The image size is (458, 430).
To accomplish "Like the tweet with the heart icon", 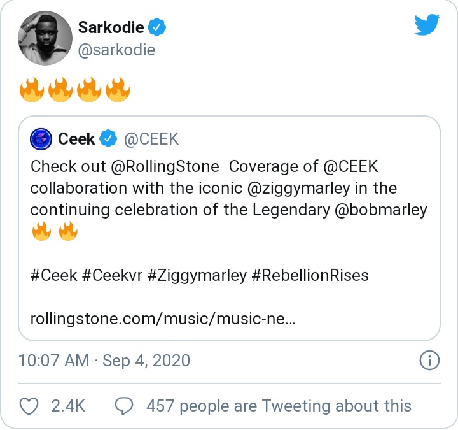I will coord(31,405).
